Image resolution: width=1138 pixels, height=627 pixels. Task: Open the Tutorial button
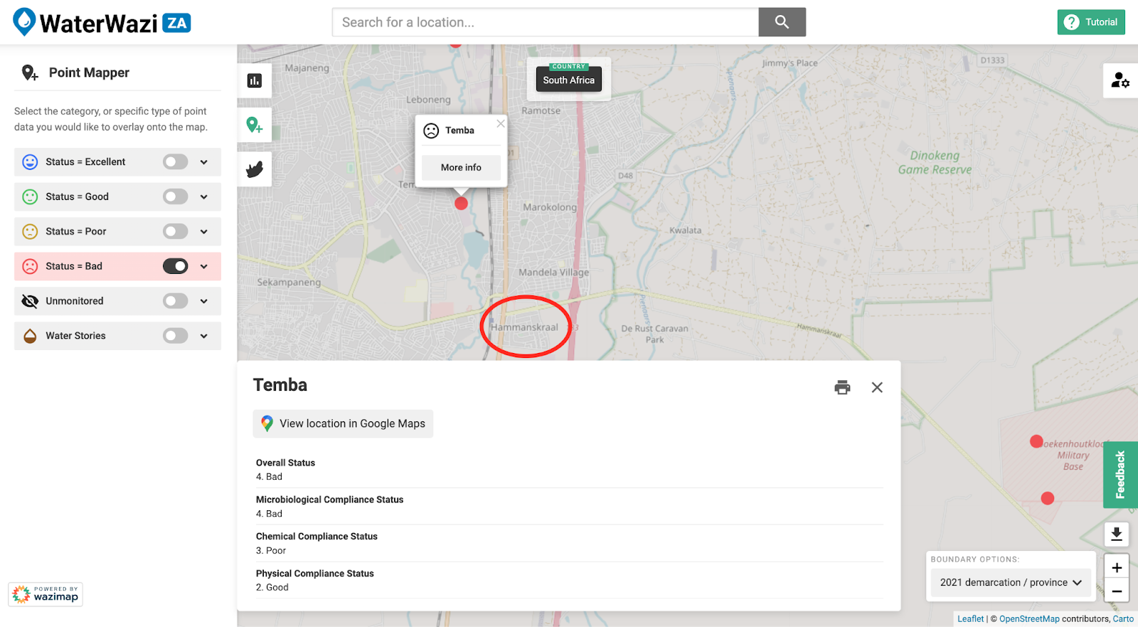[x=1091, y=22]
